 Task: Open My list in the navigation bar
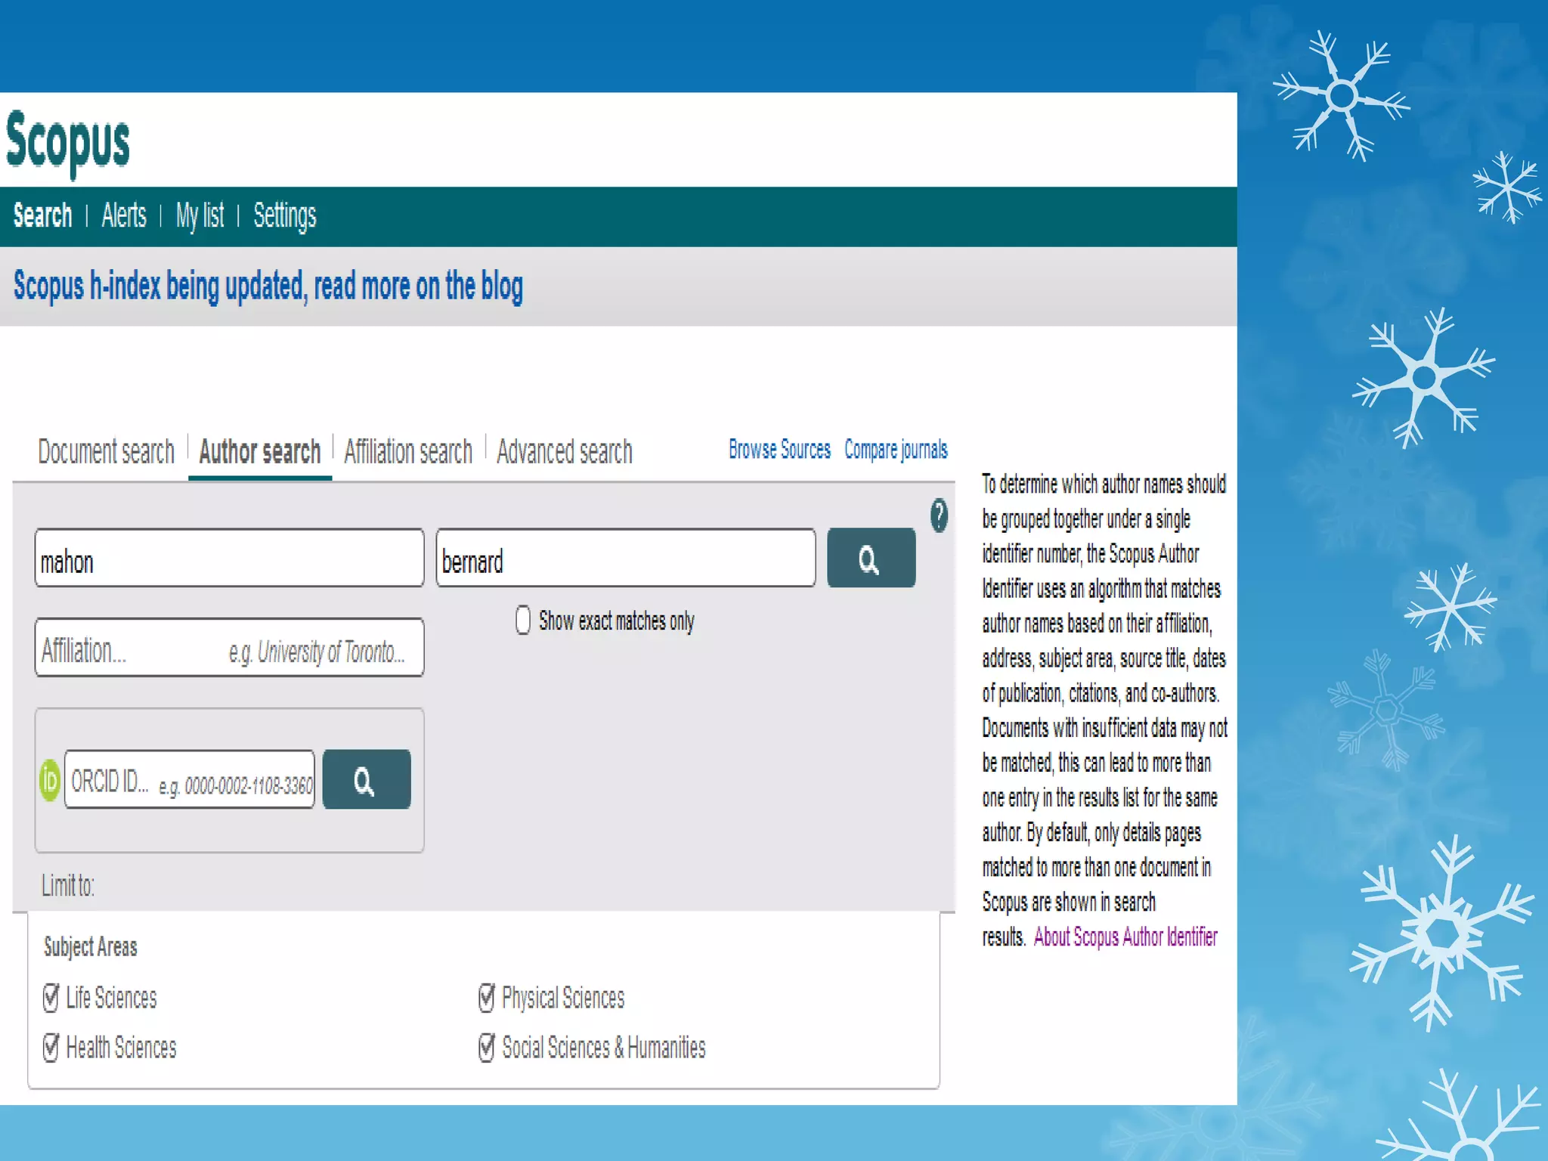coord(200,216)
